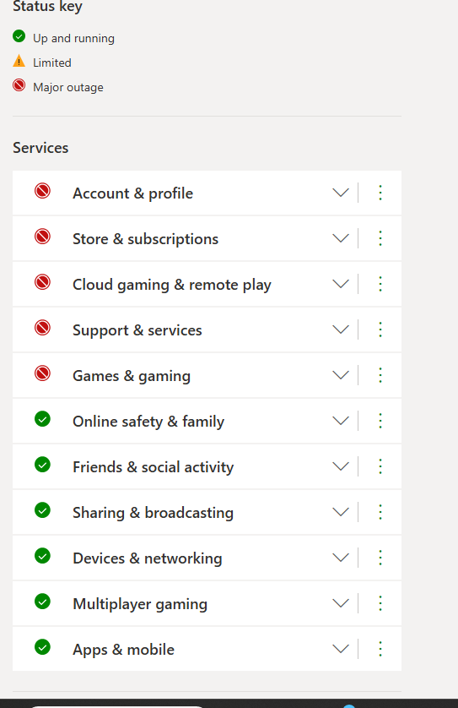Click green check icon for Friends & social activity
The width and height of the screenshot is (458, 708).
tap(42, 465)
